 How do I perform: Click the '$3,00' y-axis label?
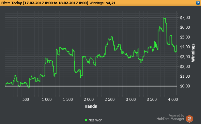click(x=185, y=57)
